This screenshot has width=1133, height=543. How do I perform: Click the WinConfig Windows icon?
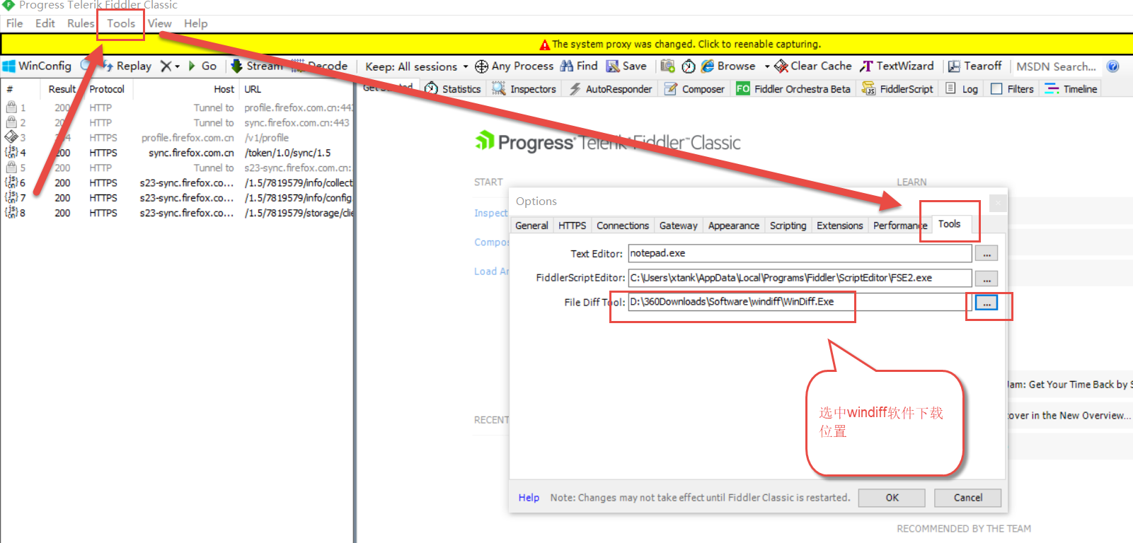(9, 66)
